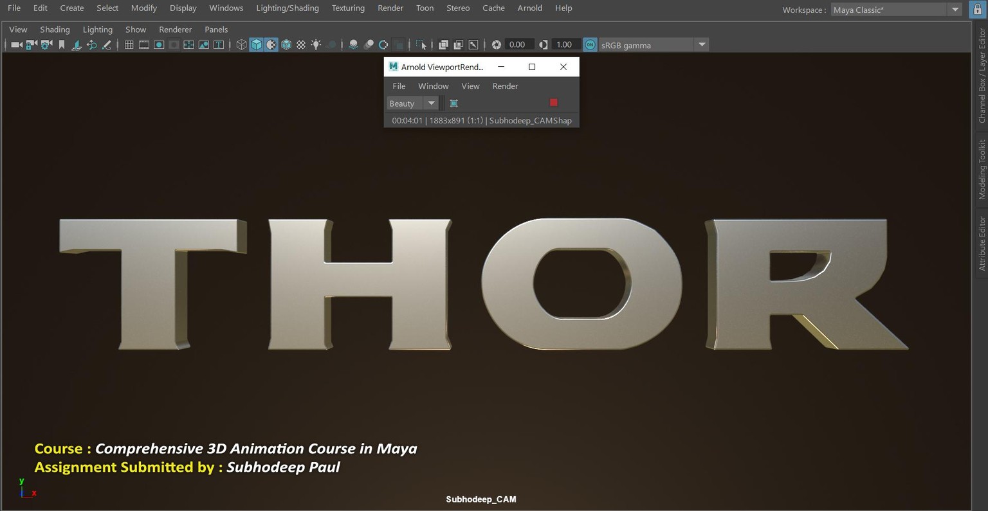The image size is (988, 511).
Task: Open the Modeling Toolkit side tab
Action: coord(982,169)
